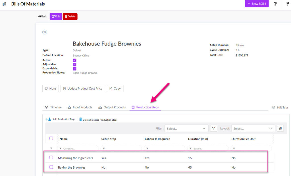Click the funnel filter icon button

pyautogui.click(x=213, y=128)
